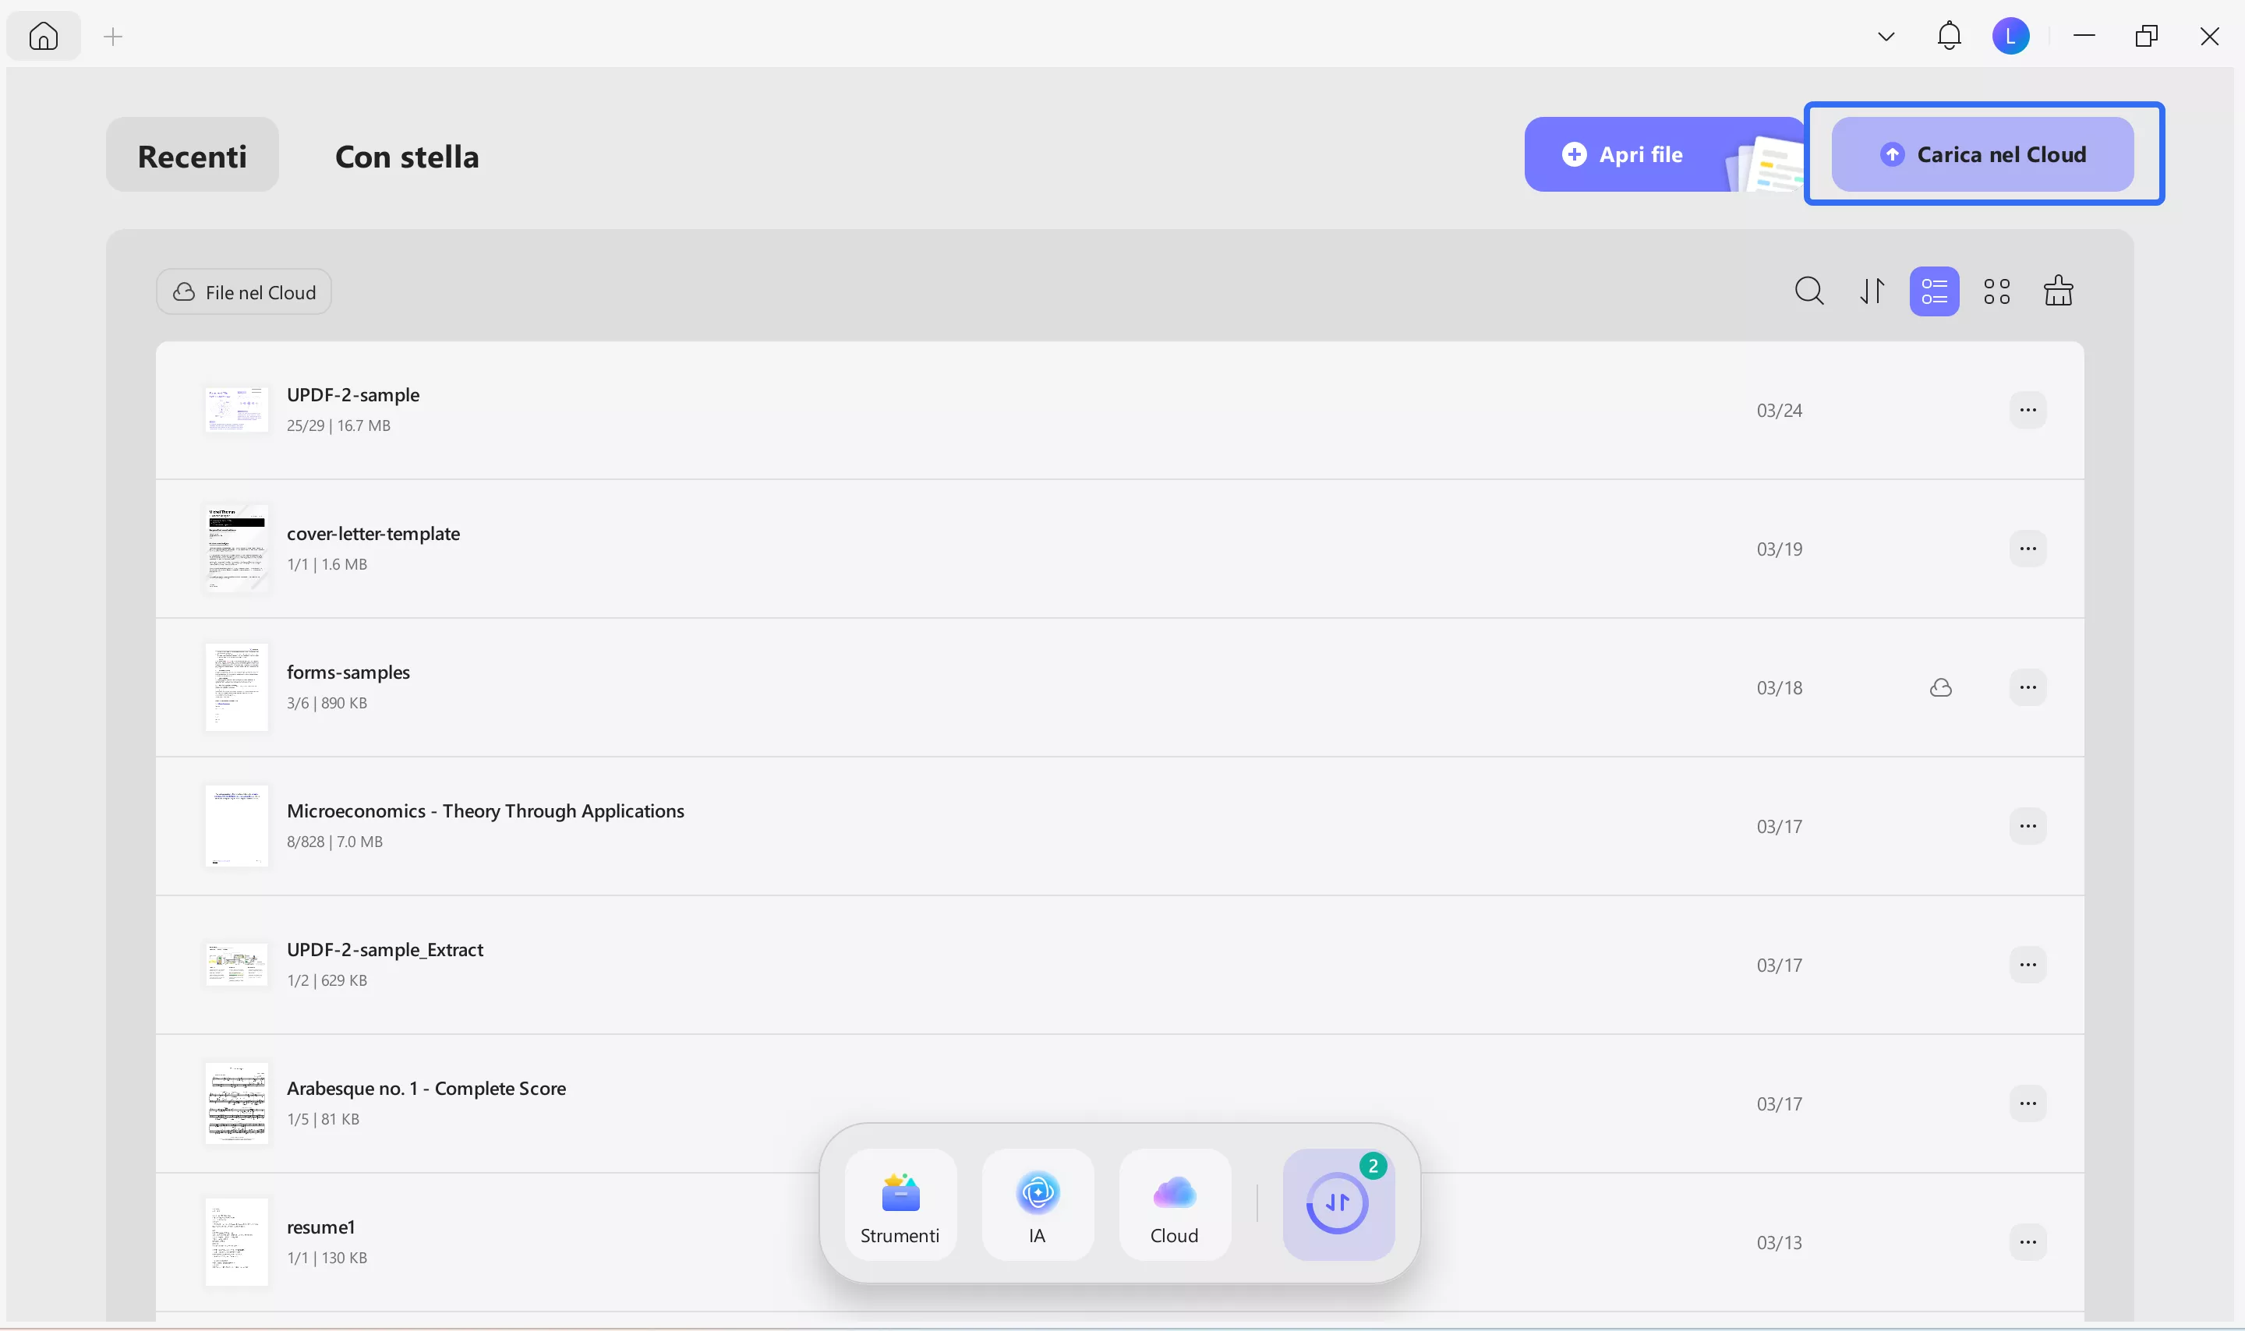Open more options for resume1
The width and height of the screenshot is (2245, 1331).
(x=2028, y=1241)
